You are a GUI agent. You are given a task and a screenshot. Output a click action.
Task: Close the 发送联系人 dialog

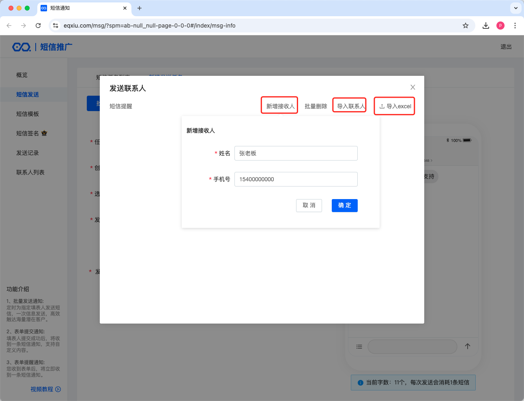(x=412, y=87)
